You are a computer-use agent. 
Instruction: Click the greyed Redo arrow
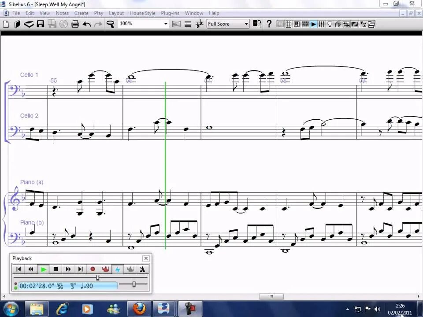[x=98, y=24]
